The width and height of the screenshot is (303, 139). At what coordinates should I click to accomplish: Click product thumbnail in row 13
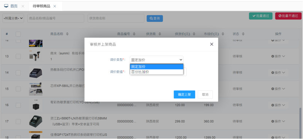click(x=36, y=56)
